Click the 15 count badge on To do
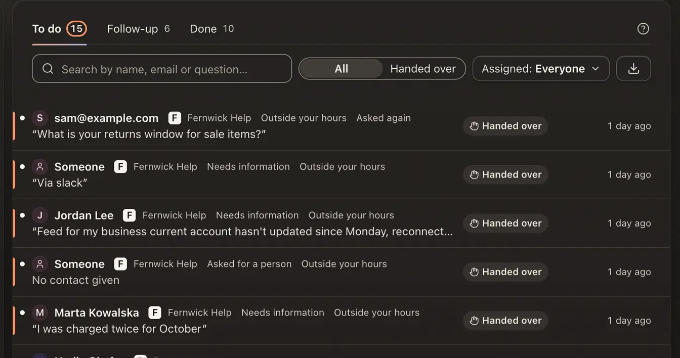The width and height of the screenshot is (680, 358). pyautogui.click(x=76, y=29)
